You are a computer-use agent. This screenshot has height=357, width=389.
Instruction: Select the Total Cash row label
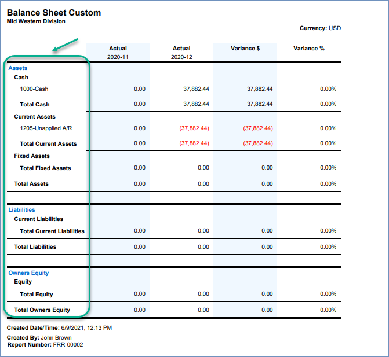pos(35,105)
